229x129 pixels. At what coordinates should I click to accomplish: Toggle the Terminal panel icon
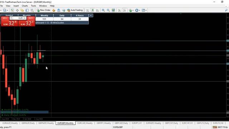point(27,10)
